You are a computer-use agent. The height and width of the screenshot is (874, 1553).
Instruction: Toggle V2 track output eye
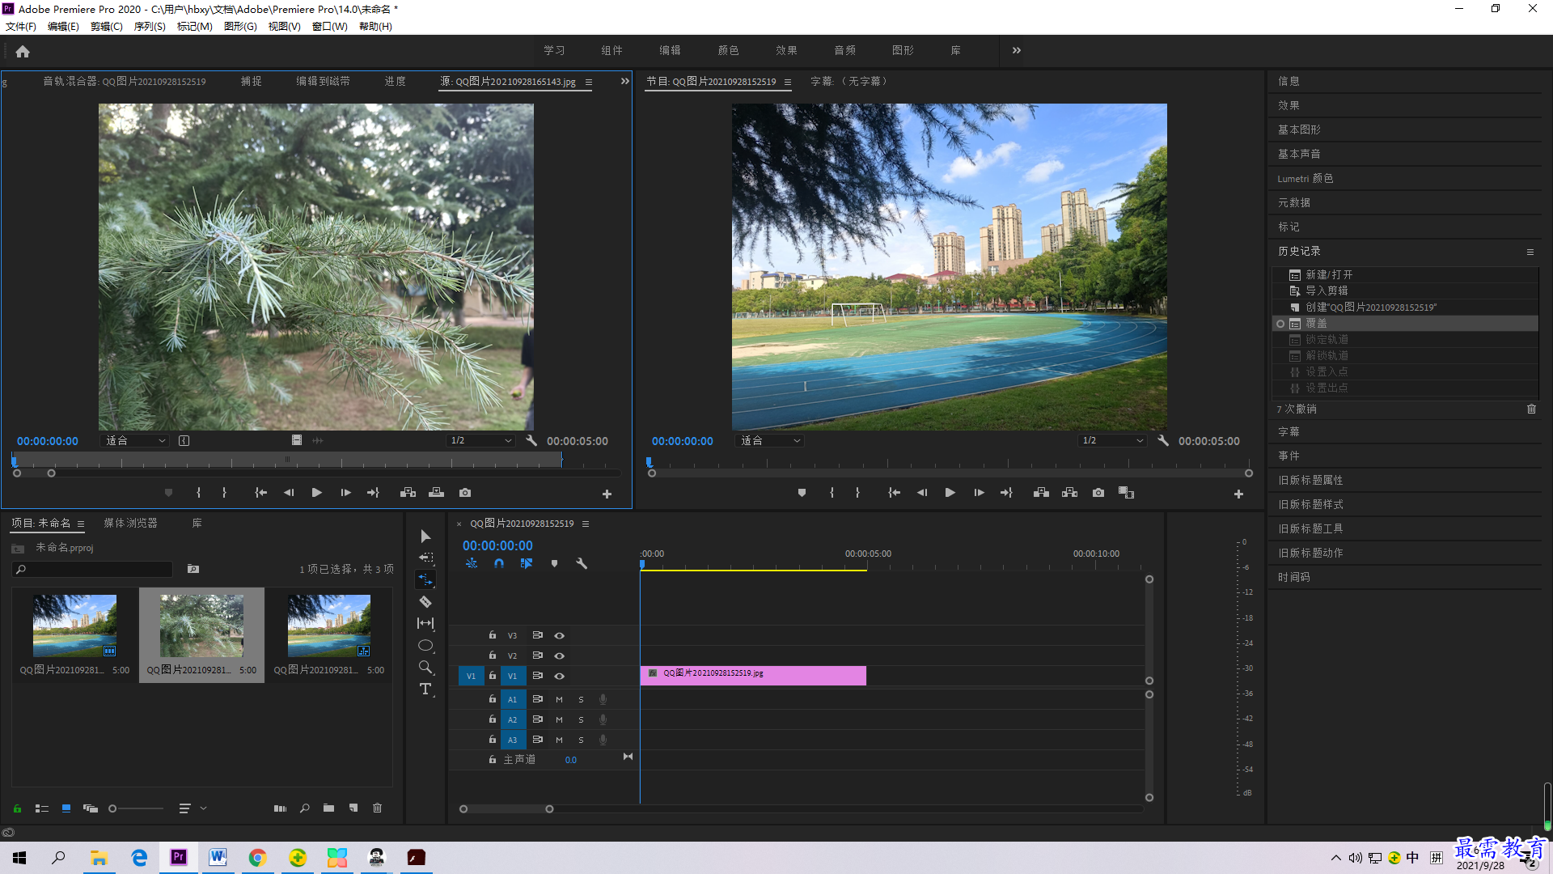559,655
